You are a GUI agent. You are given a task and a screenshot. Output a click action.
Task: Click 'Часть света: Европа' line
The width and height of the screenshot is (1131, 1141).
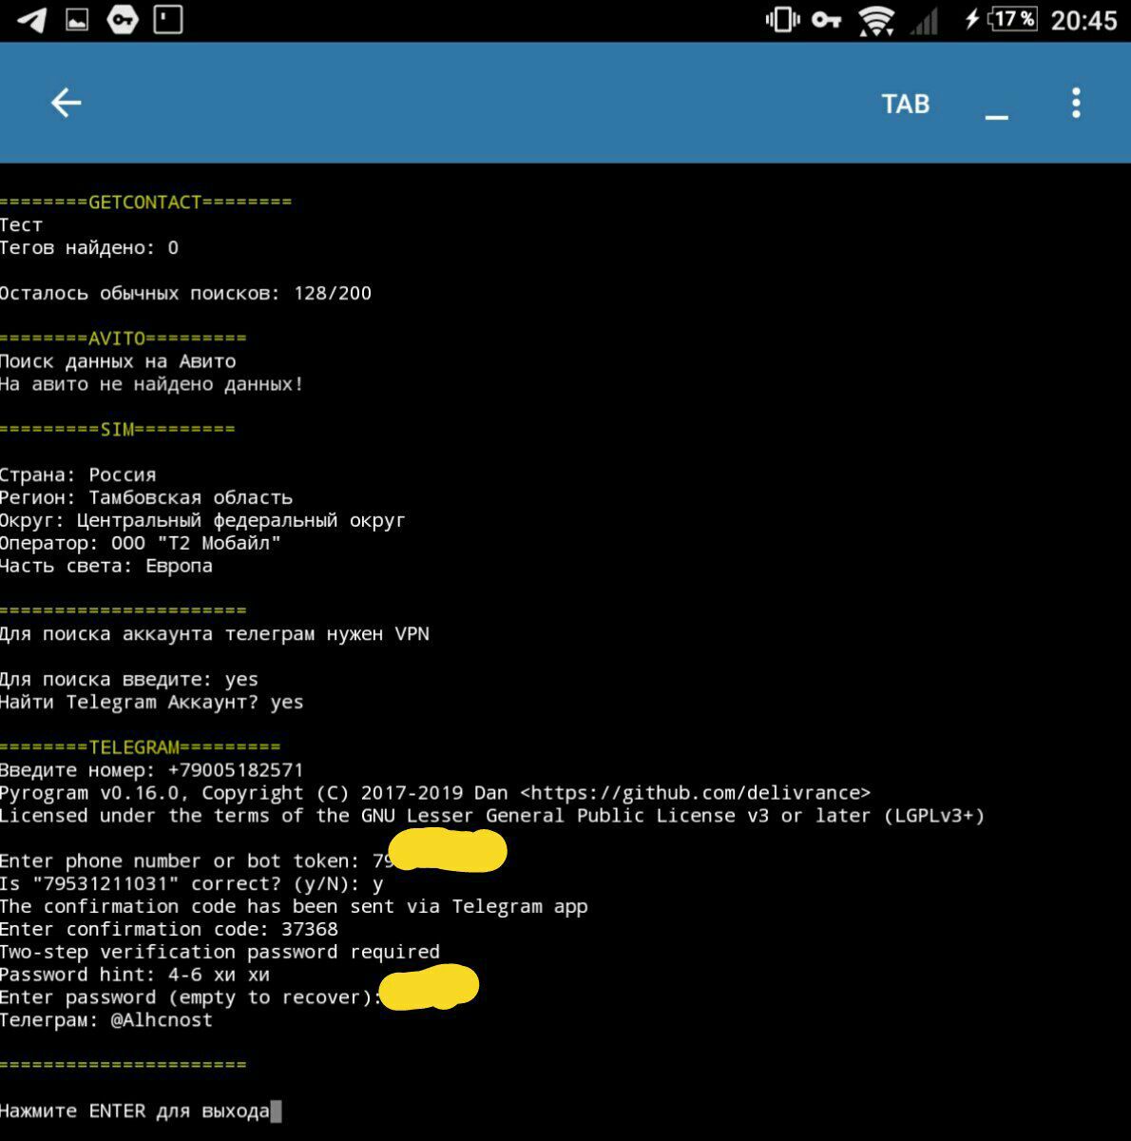click(106, 566)
